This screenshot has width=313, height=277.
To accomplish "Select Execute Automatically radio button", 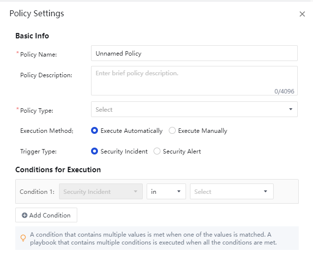I will click(94, 131).
